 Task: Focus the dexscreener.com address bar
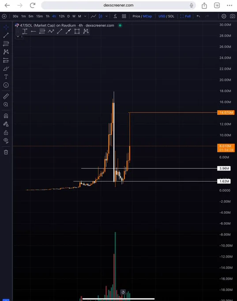click(x=118, y=5)
